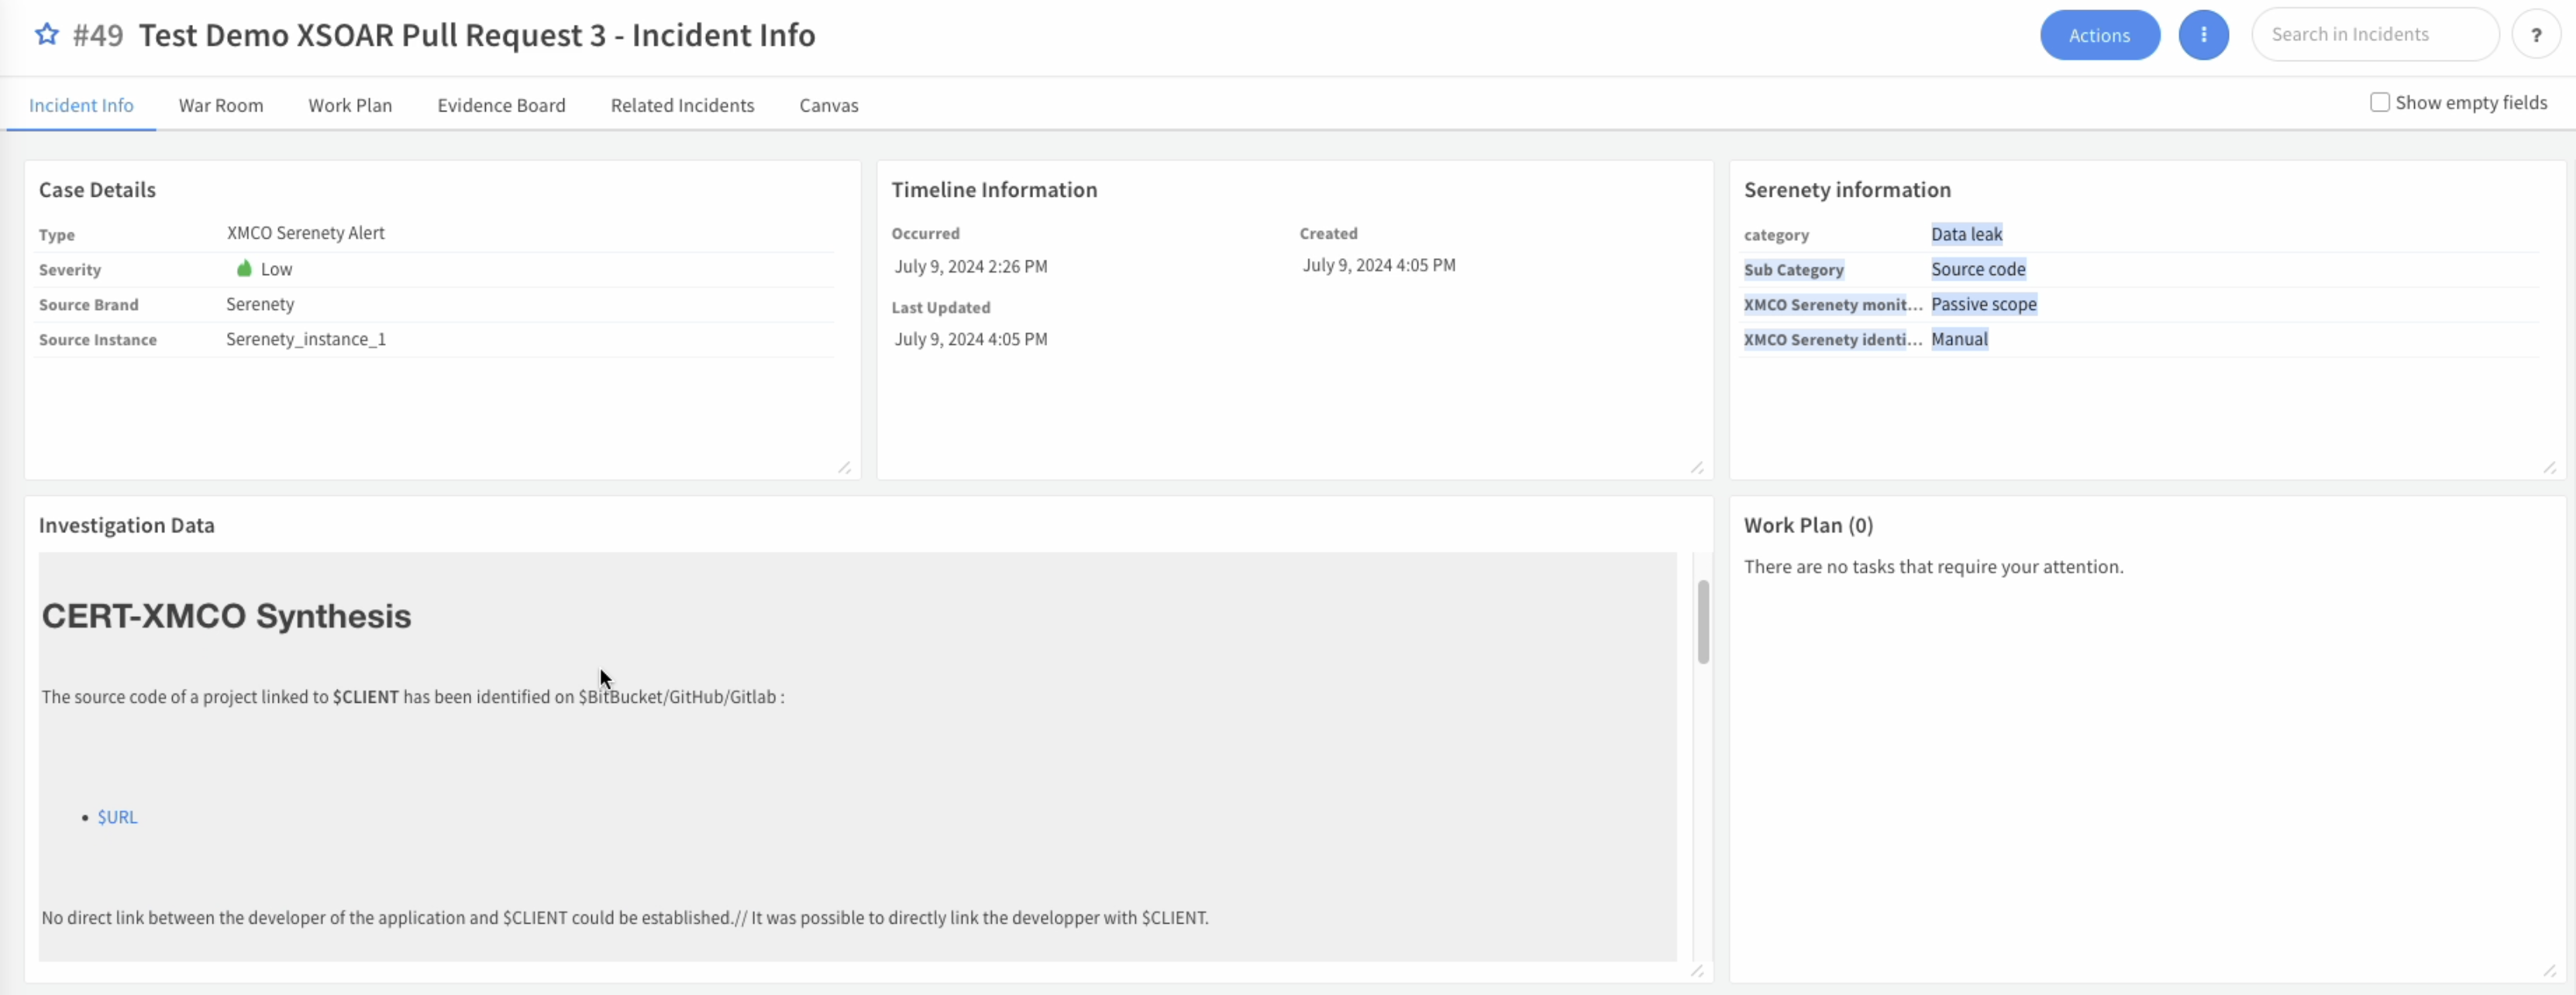This screenshot has width=2576, height=995.
Task: Grab Case Details panel resize handle
Action: click(845, 468)
